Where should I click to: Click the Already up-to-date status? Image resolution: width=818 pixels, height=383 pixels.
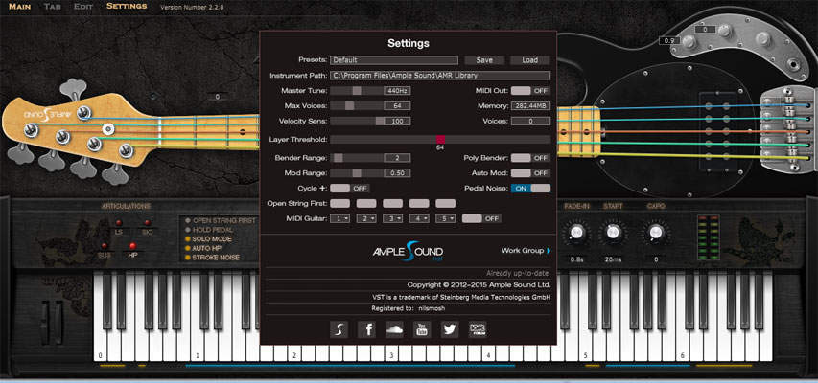[518, 273]
